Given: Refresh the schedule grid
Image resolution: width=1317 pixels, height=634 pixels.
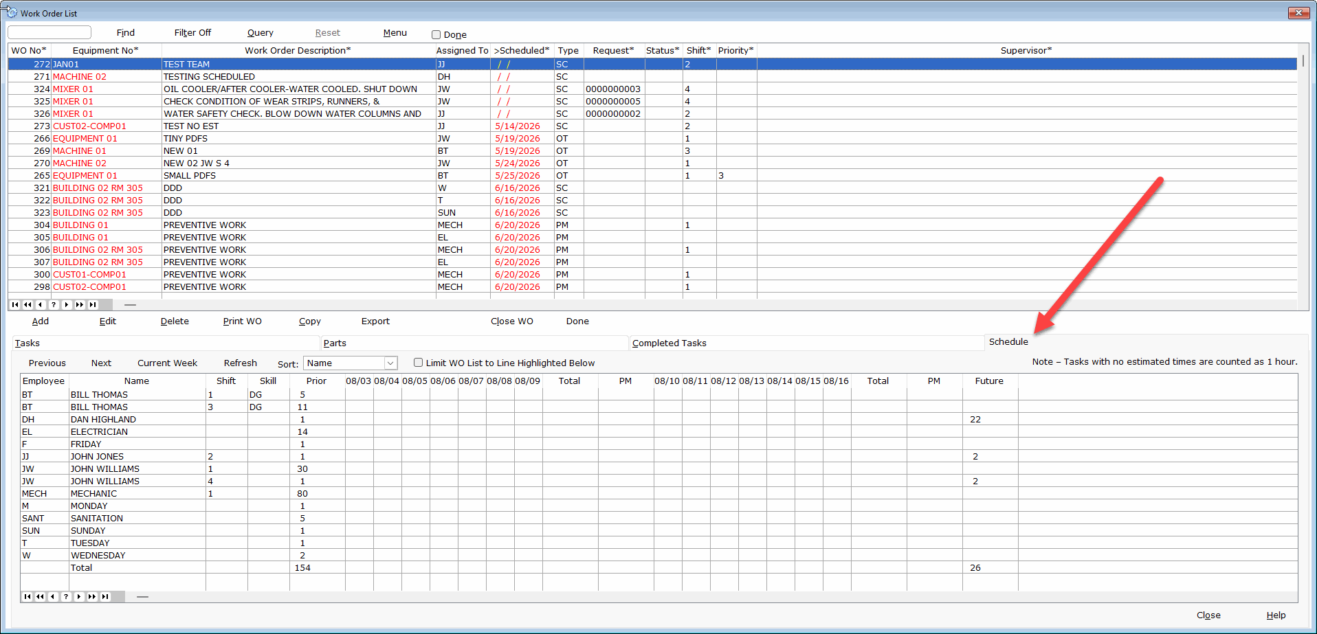Looking at the screenshot, I should pyautogui.click(x=241, y=363).
